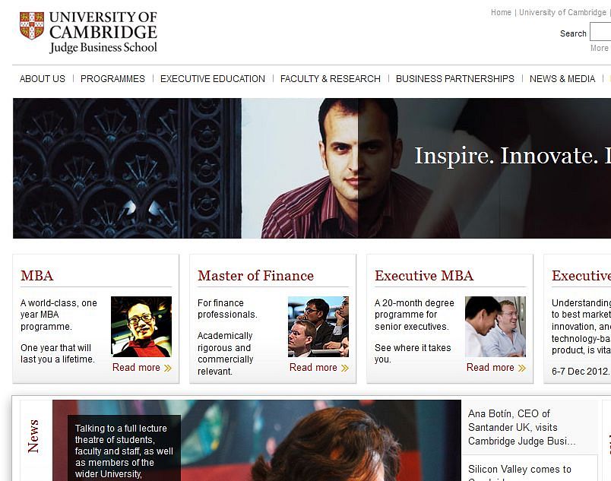Click inside the Search input box
The image size is (611, 481).
[x=600, y=32]
